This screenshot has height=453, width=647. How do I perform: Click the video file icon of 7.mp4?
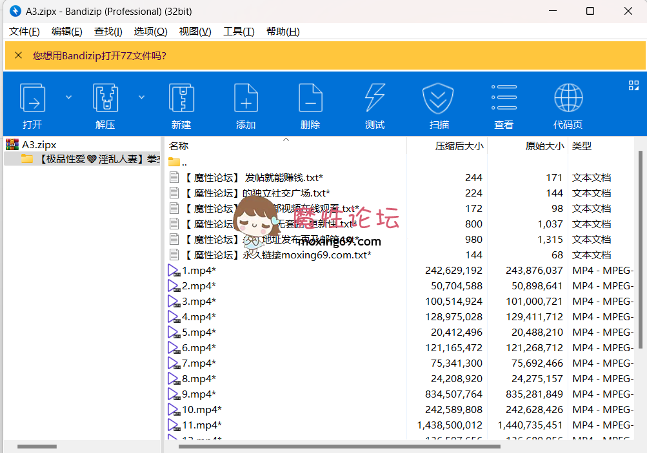174,363
